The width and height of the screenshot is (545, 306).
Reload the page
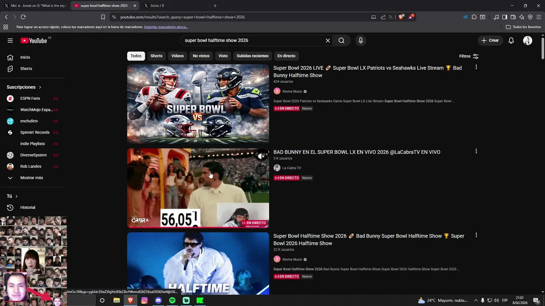[x=23, y=17]
